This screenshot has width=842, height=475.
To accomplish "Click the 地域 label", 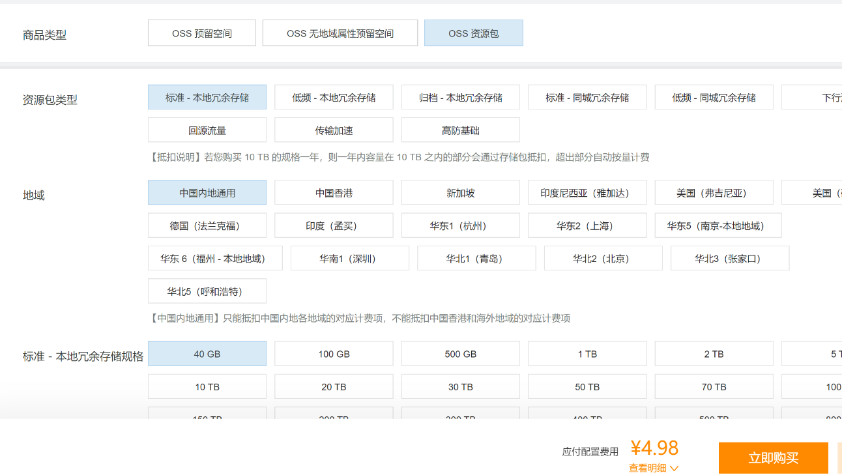I will 34,195.
